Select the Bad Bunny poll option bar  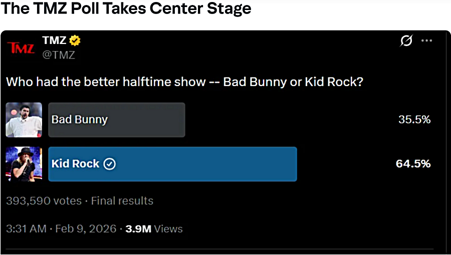(117, 120)
